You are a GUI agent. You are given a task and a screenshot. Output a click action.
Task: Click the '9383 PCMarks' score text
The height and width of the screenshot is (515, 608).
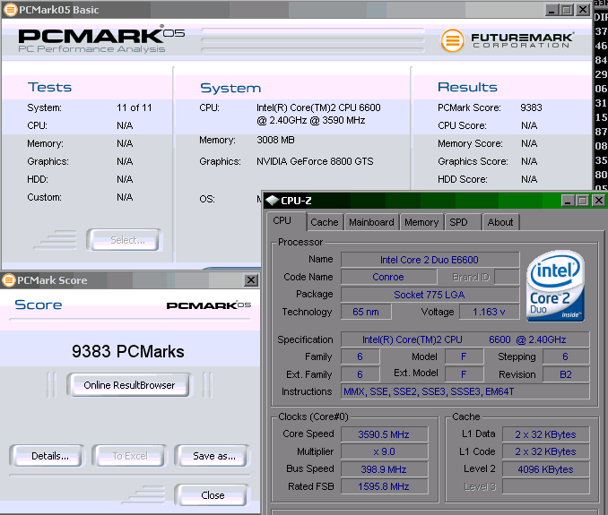tap(128, 352)
